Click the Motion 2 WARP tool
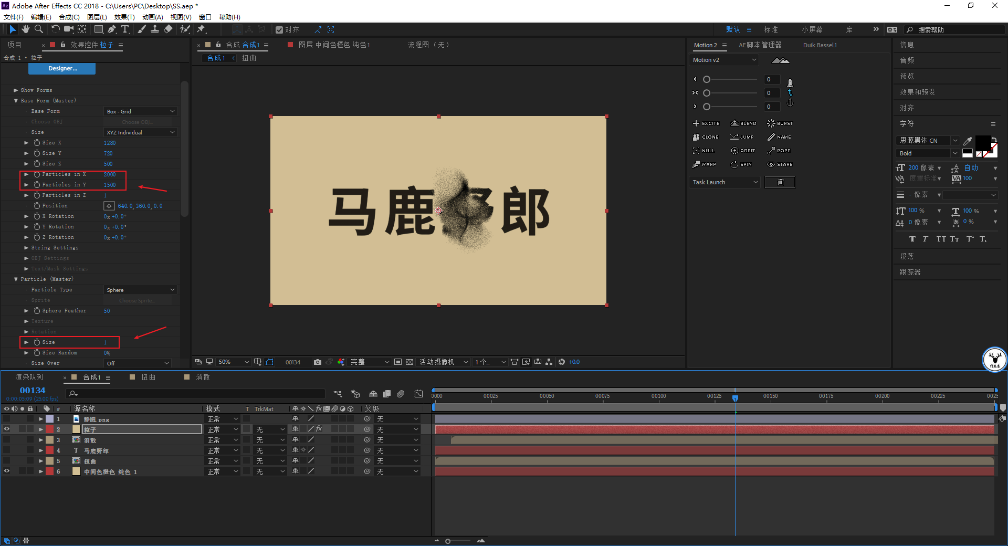 point(704,164)
